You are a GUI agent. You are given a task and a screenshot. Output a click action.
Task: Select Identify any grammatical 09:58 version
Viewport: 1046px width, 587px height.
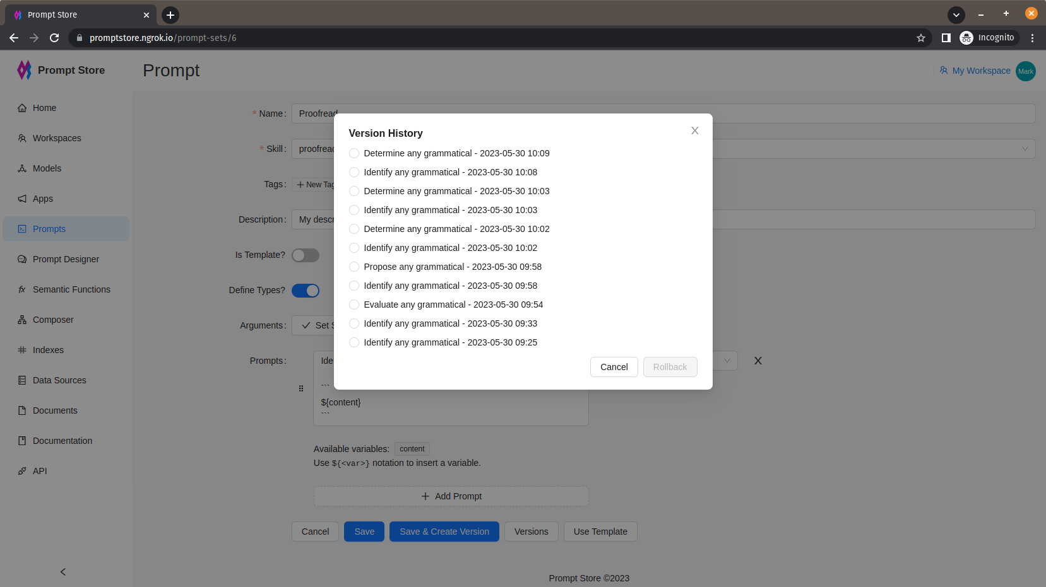click(x=354, y=286)
